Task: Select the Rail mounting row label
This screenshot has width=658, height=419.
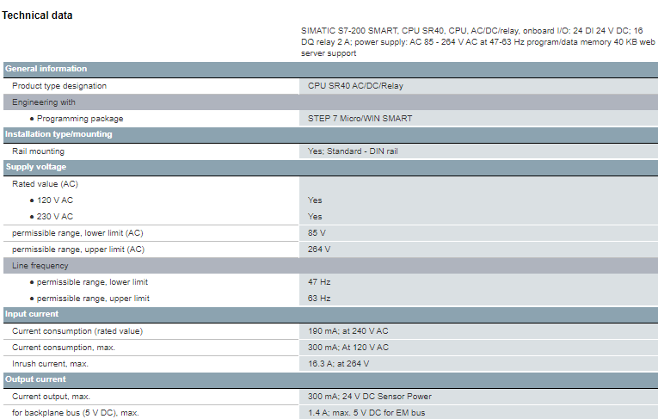Action: point(38,151)
